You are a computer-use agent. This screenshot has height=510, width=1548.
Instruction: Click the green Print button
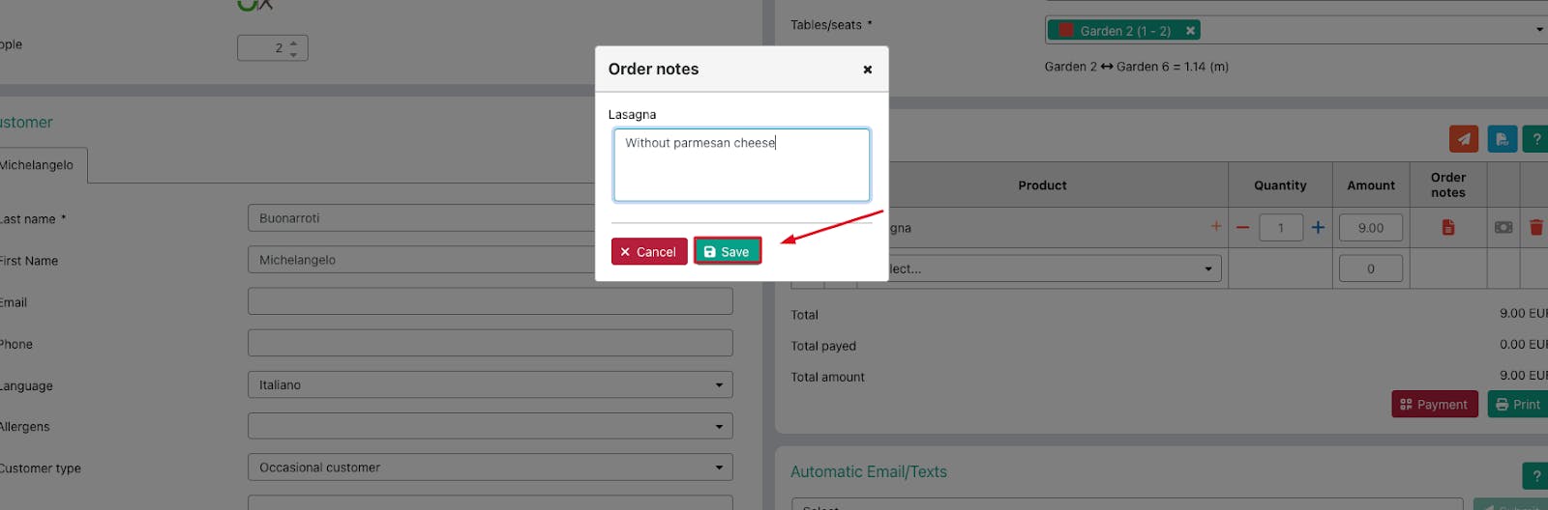[1518, 404]
